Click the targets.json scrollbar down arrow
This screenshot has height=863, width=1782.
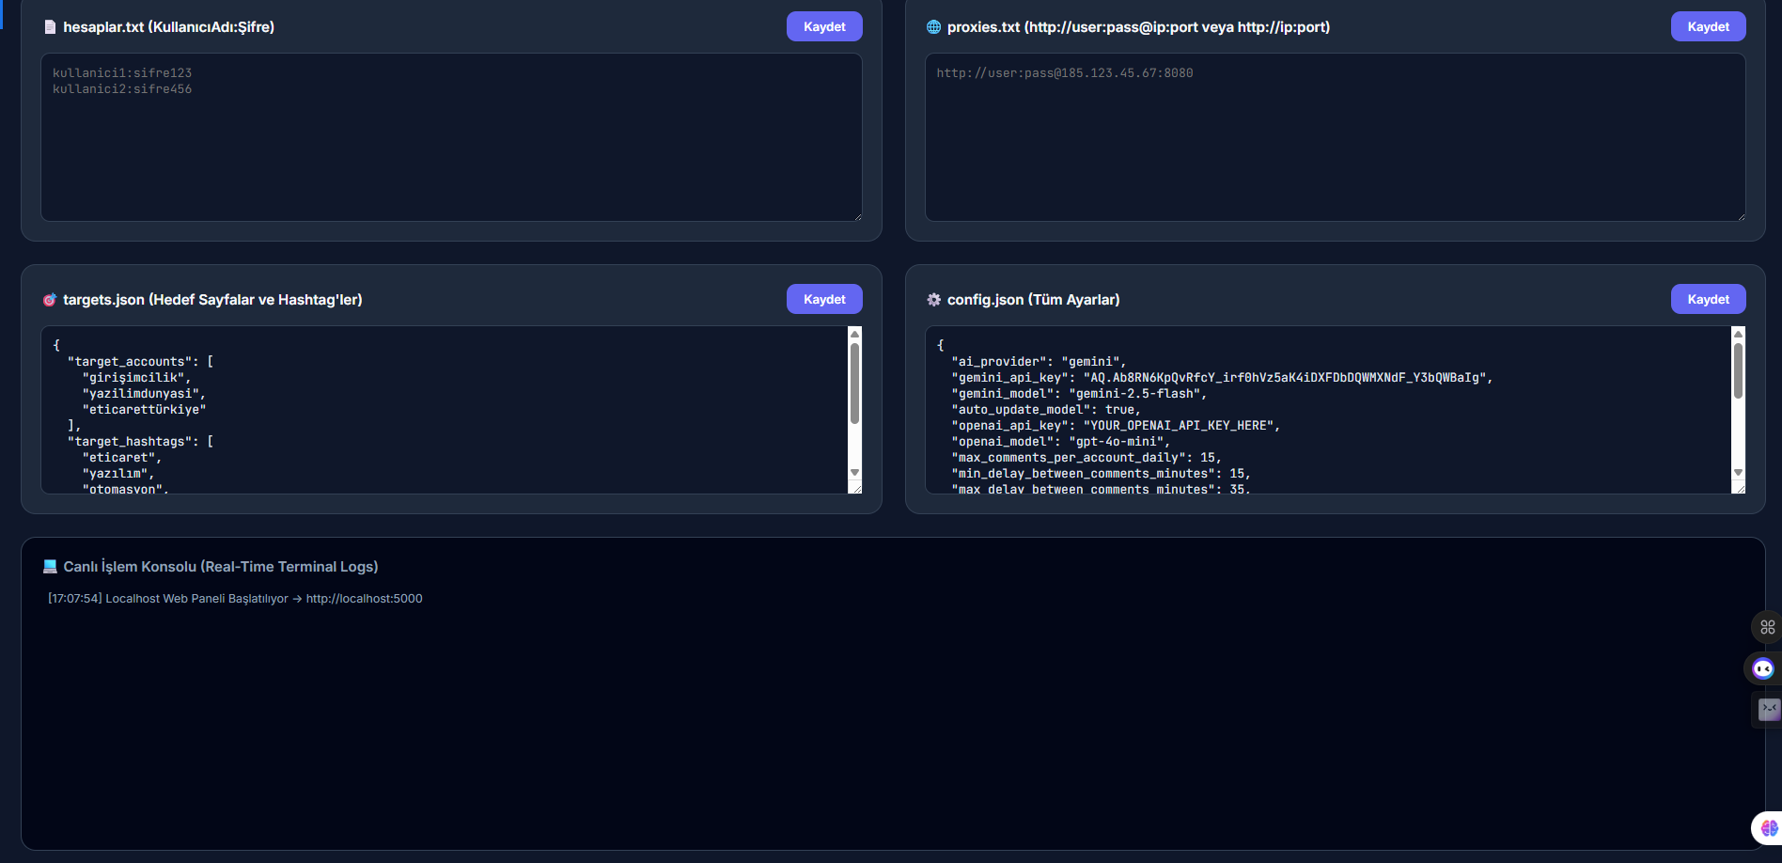[854, 473]
